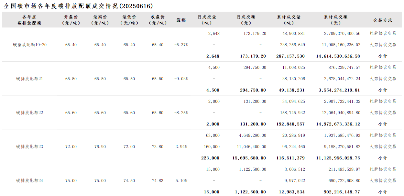Select the 76.90 highest price cell
The width and height of the screenshot is (404, 196).
[x=100, y=147]
